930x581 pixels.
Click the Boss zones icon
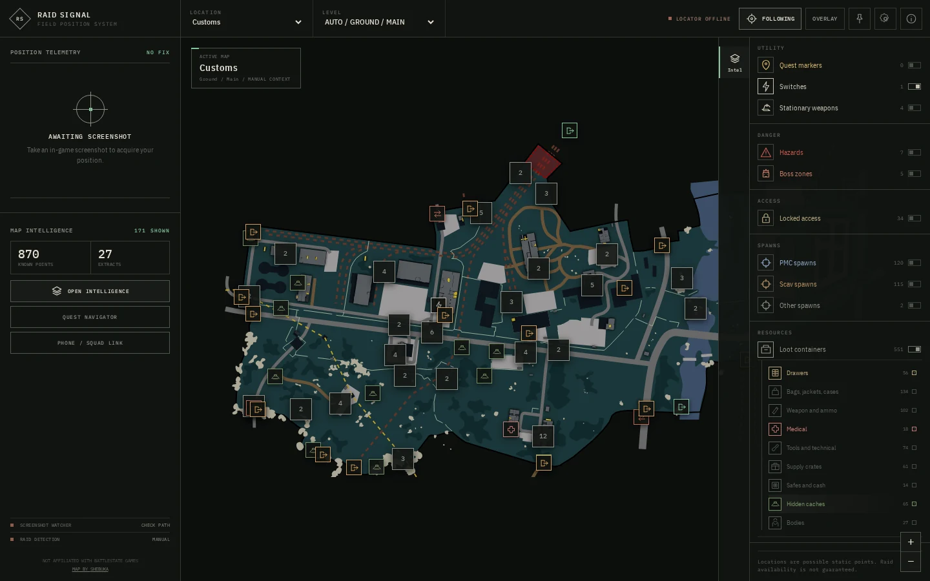coord(766,174)
